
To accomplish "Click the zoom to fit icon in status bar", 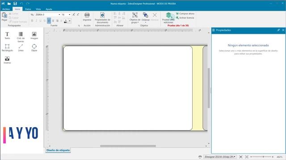I will pos(241,157).
